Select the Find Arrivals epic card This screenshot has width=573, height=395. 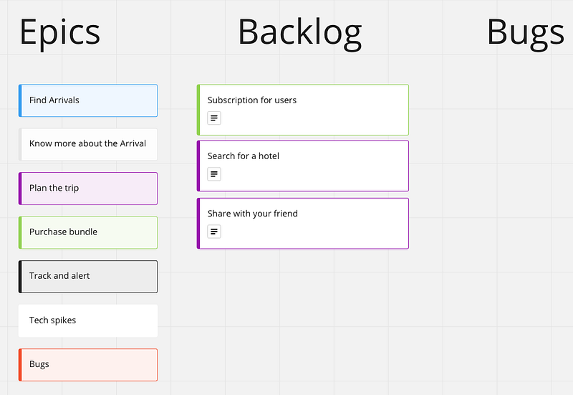click(88, 100)
